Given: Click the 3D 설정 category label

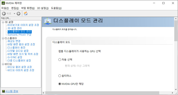Looking at the screenshot, I should [x=9, y=22].
